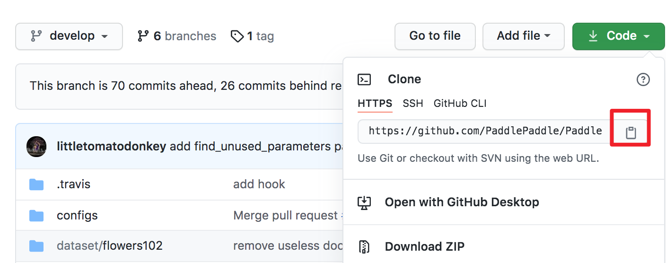Open the 6 branches link

(177, 36)
